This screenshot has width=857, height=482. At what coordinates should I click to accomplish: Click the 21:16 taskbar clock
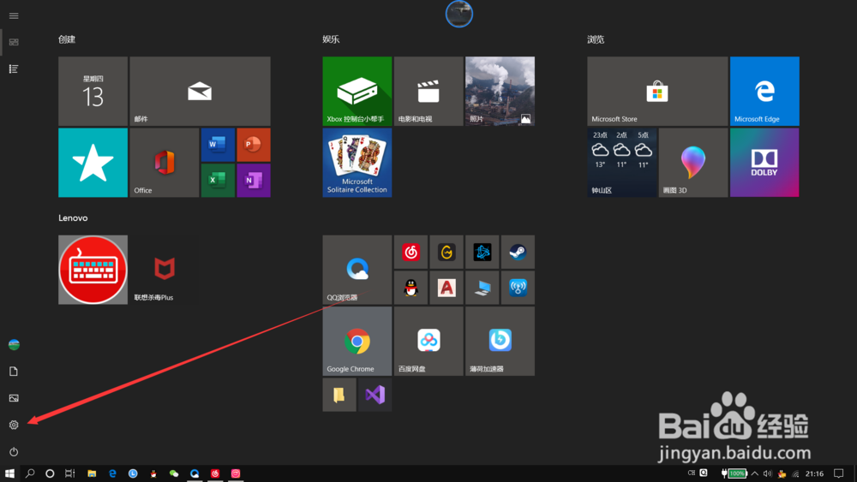point(814,473)
